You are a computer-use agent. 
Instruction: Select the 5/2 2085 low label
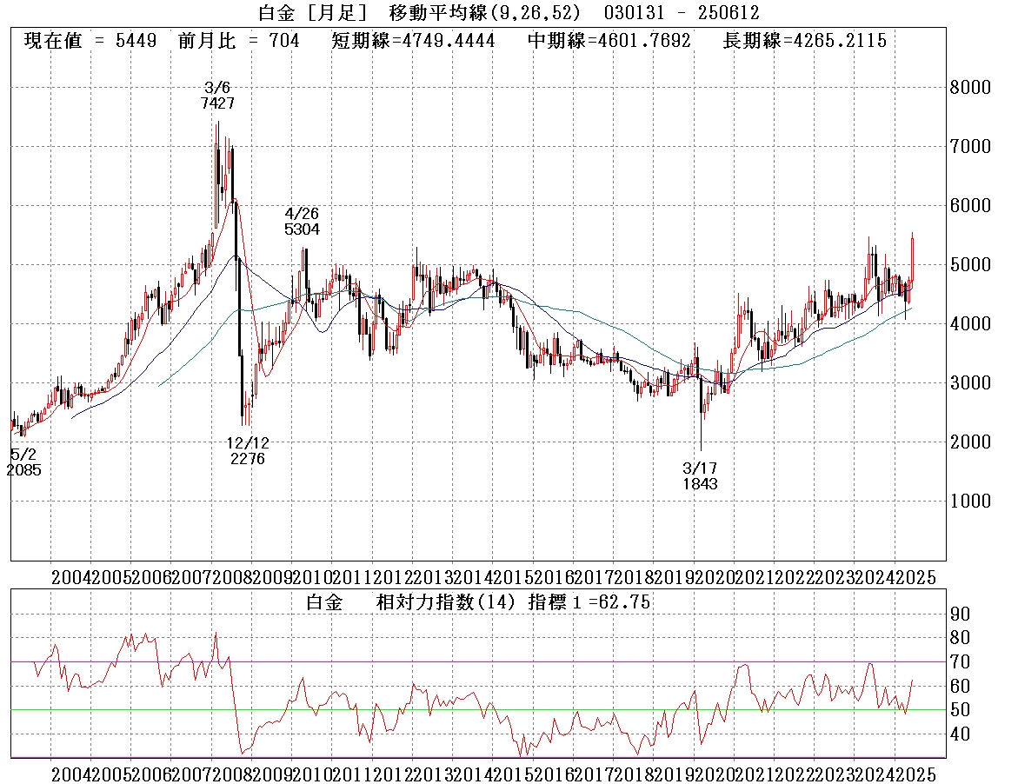coord(23,462)
